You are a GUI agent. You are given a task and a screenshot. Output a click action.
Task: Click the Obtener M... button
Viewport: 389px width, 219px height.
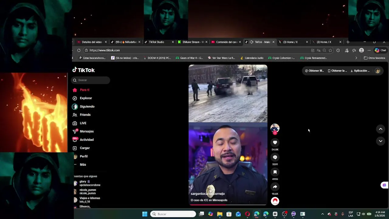315,71
